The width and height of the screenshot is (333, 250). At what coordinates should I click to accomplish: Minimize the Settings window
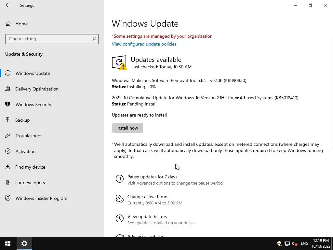296,5
